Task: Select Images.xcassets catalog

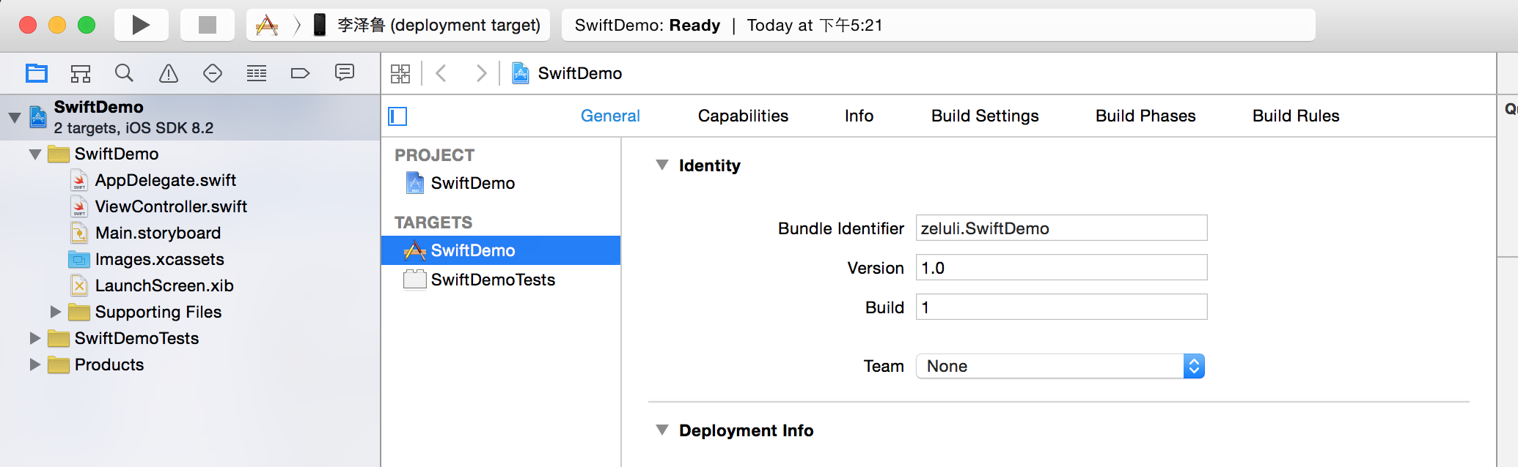Action: pos(159,259)
